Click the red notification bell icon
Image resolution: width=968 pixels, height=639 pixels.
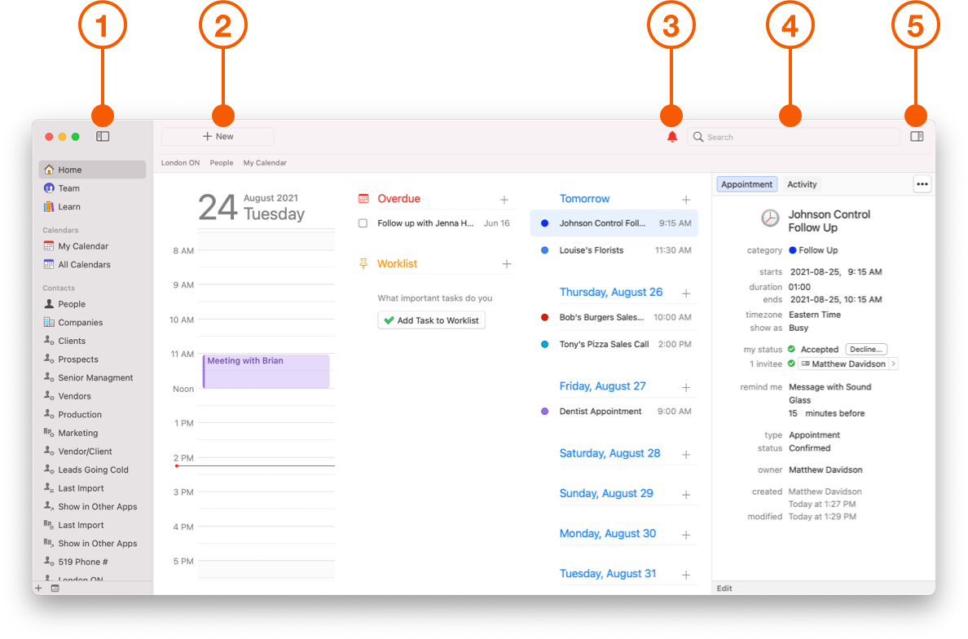672,137
